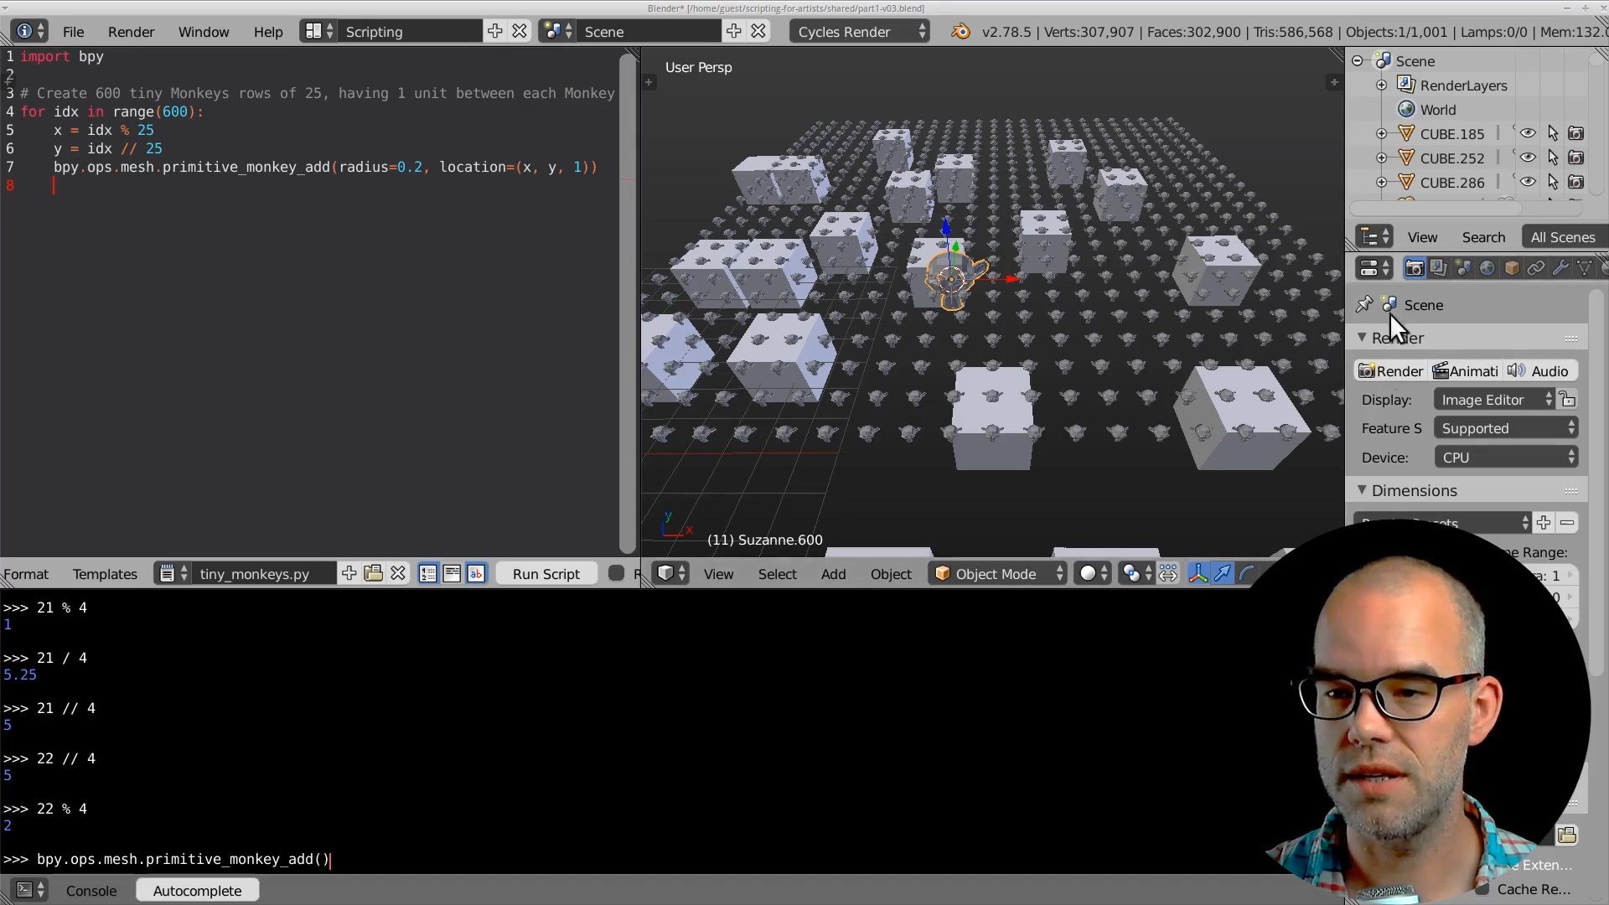The image size is (1609, 905).
Task: Click the pin icon beside Scene
Action: (x=1364, y=304)
